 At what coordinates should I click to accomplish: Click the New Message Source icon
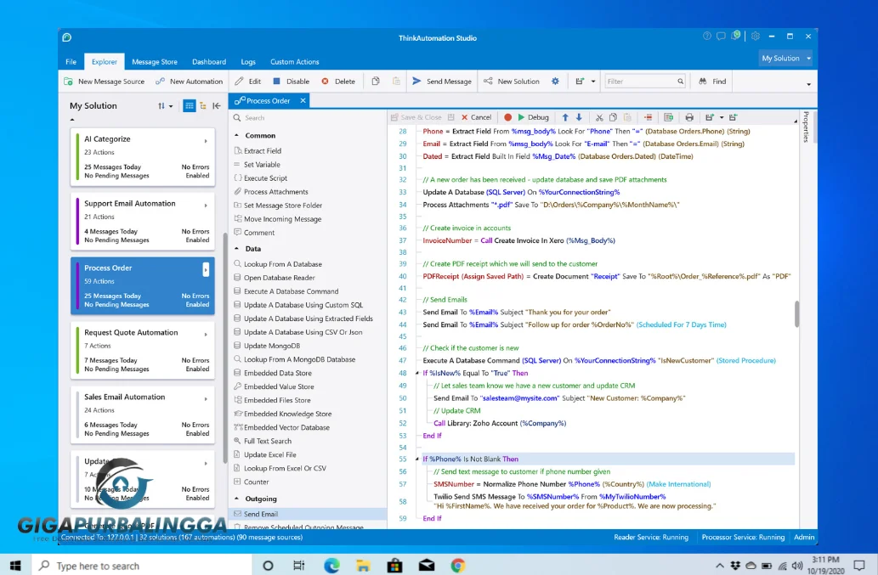pyautogui.click(x=68, y=81)
